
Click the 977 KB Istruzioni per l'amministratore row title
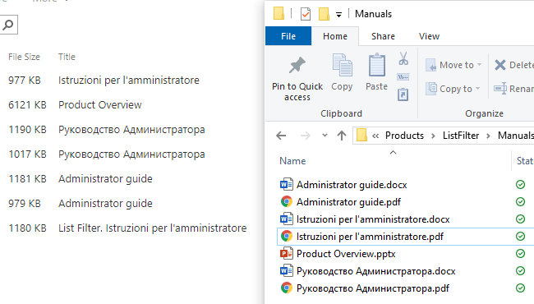[x=129, y=81]
